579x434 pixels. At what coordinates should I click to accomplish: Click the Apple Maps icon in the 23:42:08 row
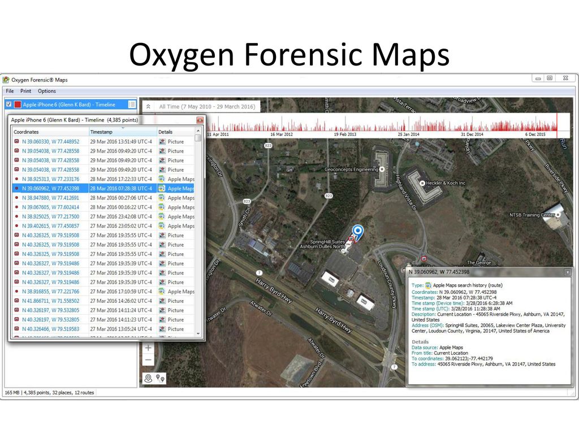click(162, 216)
